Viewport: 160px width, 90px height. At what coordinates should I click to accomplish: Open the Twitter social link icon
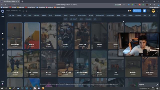[x=26, y=11]
